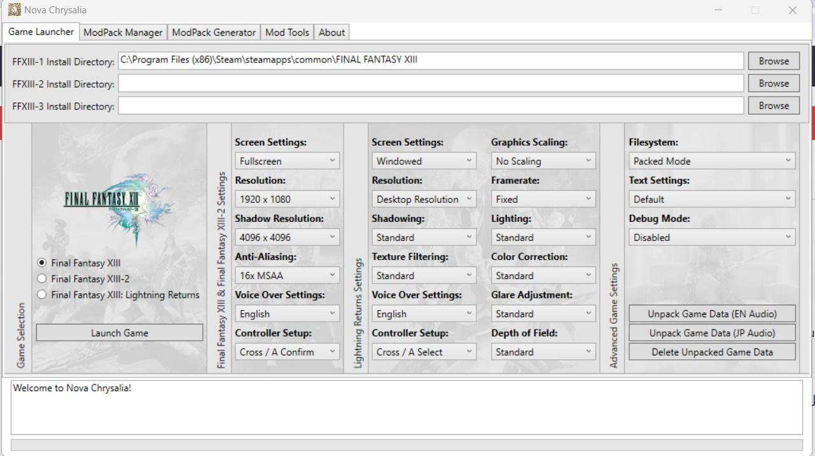Viewport: 815px width, 456px height.
Task: Open the Packed Mode filesystem dropdown
Action: click(x=712, y=161)
